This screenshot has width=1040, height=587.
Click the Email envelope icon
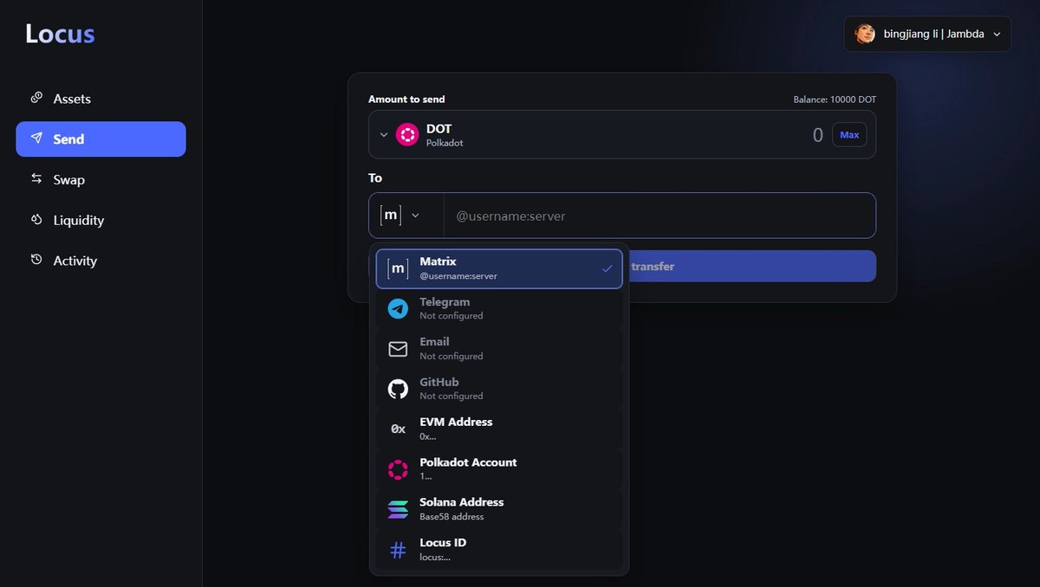(398, 349)
